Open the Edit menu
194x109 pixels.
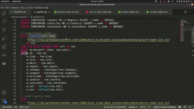point(7,8)
